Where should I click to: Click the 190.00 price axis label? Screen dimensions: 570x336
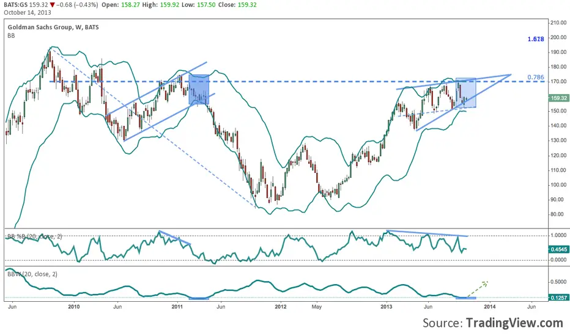(x=558, y=52)
